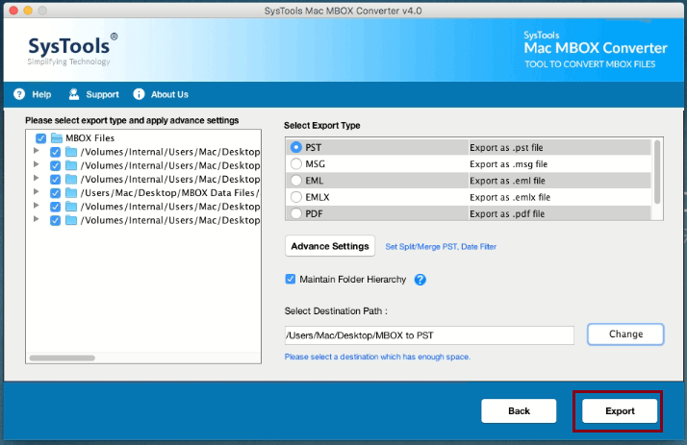Image resolution: width=687 pixels, height=445 pixels.
Task: Pick the EMLX radio option
Action: click(x=296, y=197)
